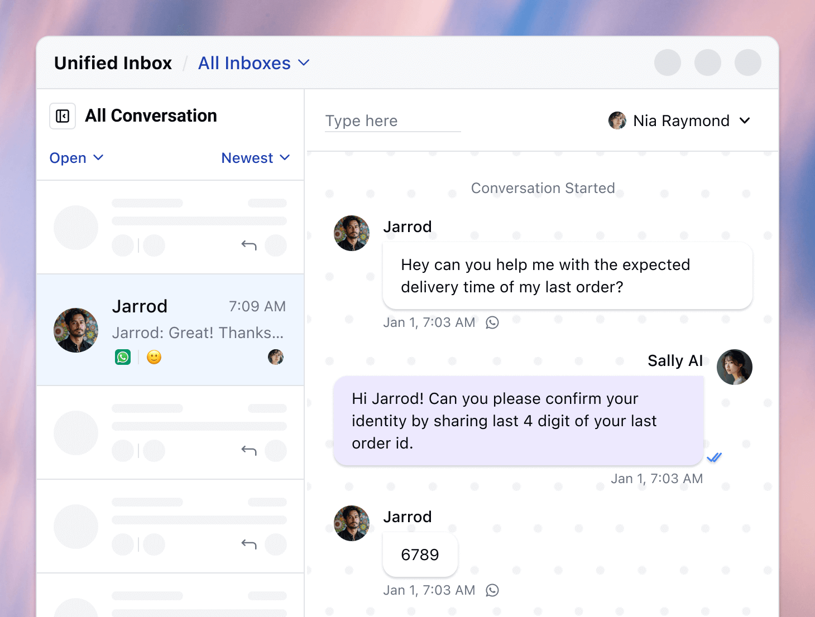The image size is (815, 617).
Task: Click the WhatsApp channel icon on Jarrod's conversation
Action: tap(123, 356)
